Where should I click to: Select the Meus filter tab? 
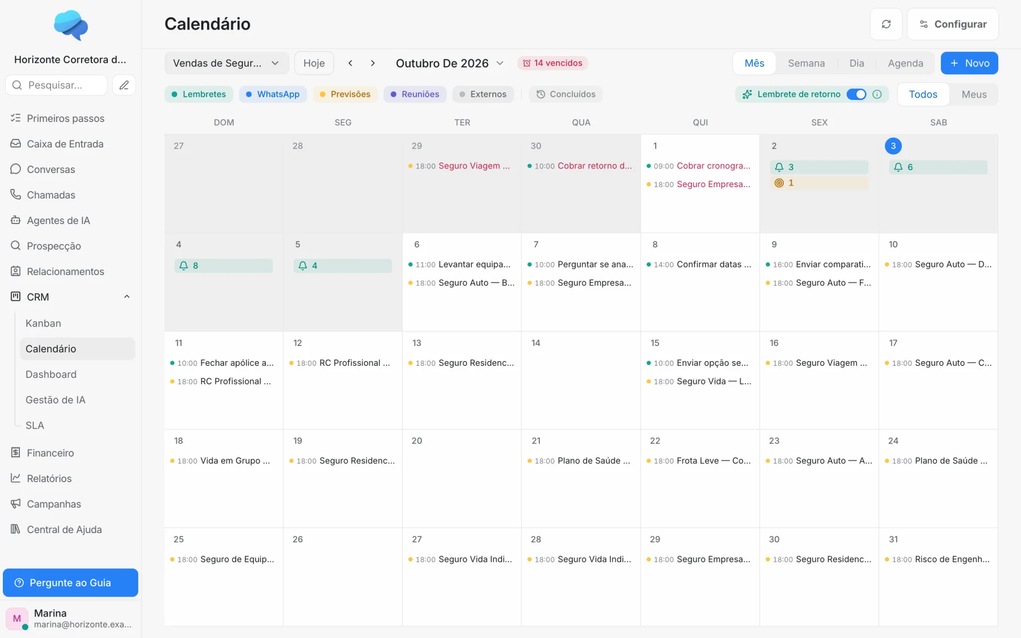point(974,95)
